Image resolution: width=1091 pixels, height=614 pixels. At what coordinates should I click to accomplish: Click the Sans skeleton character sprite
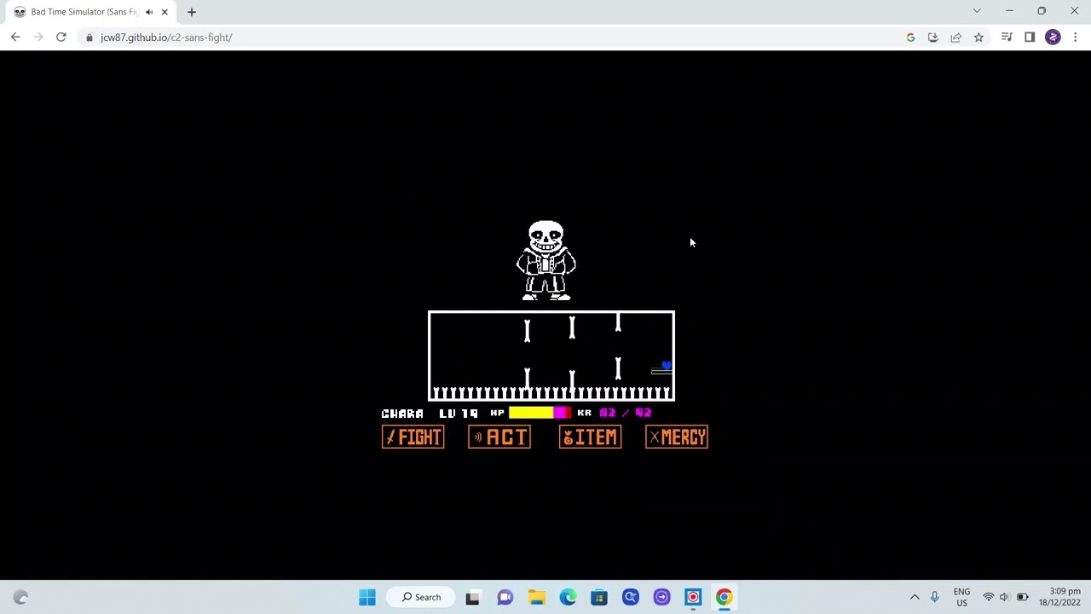546,260
